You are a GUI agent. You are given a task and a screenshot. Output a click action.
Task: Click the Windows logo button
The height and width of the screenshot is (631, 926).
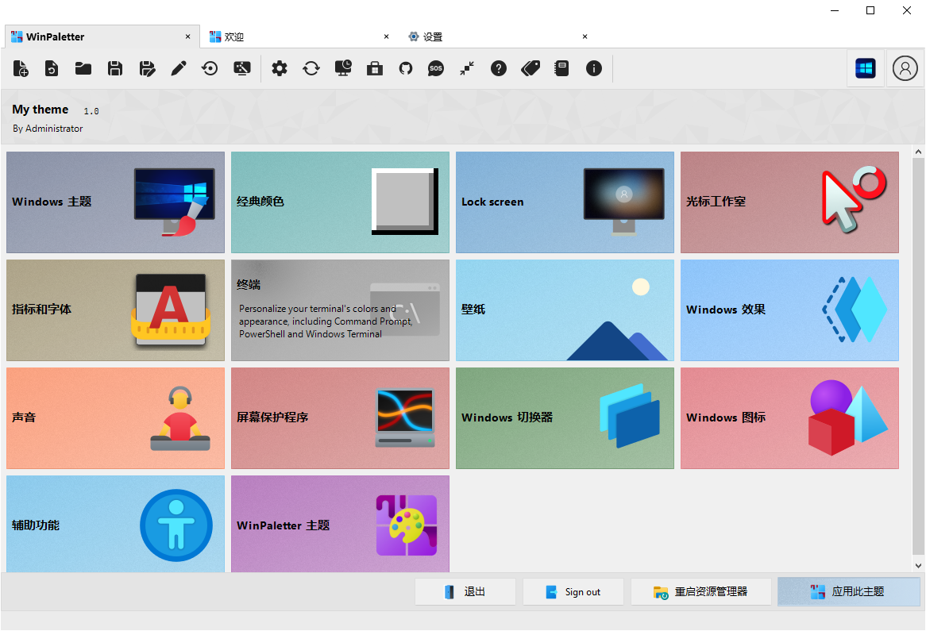coord(865,68)
